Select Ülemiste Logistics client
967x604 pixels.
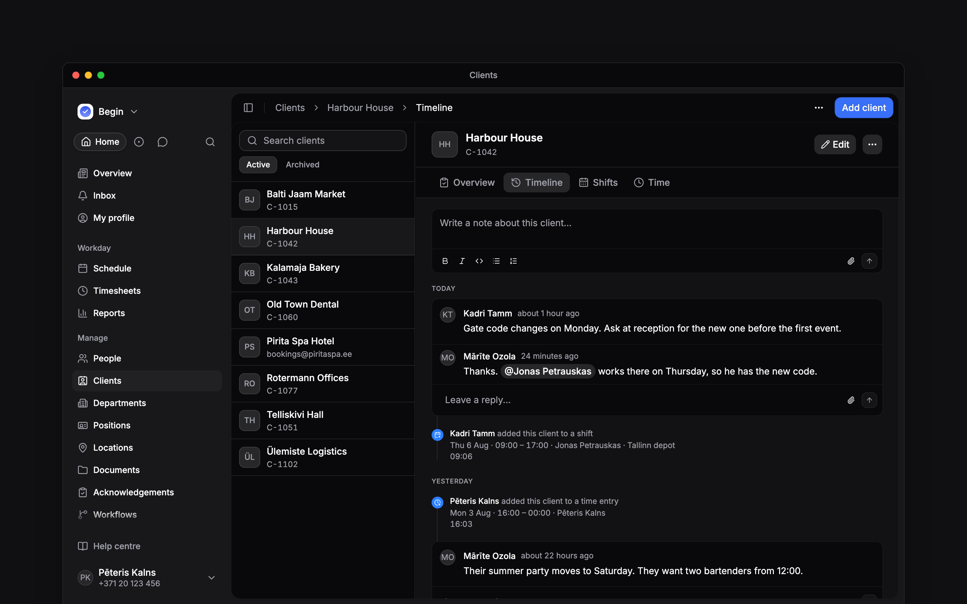[323, 457]
